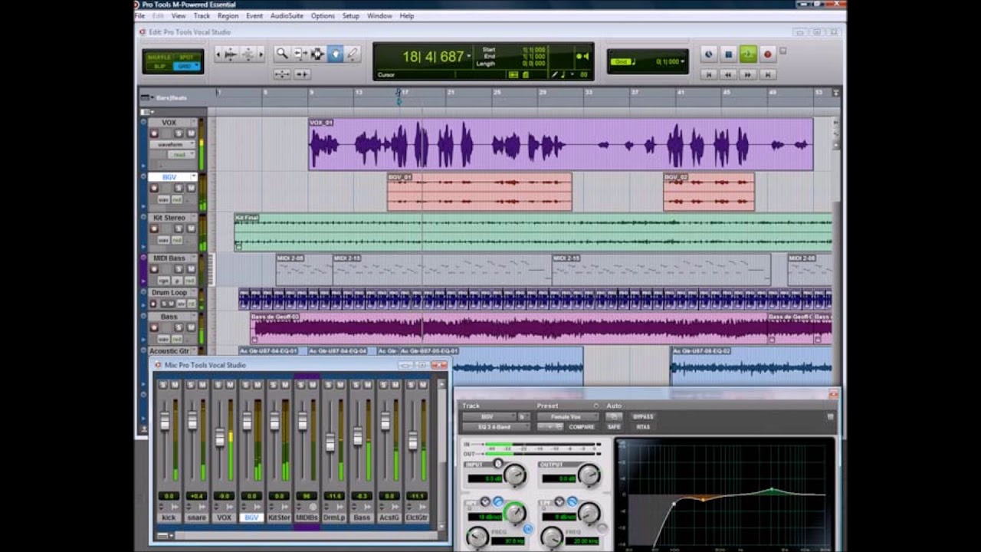Click the plug-in COMPARE button
The width and height of the screenshot is (981, 552).
[582, 427]
